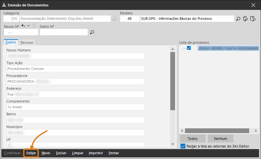Click the last document icon beside Modelo
This screenshot has width=261, height=159.
click(x=253, y=19)
